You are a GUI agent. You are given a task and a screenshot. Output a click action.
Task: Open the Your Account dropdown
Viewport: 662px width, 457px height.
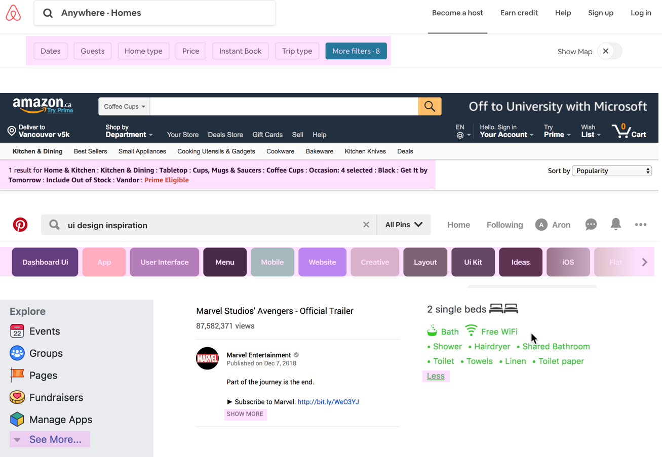pos(507,131)
